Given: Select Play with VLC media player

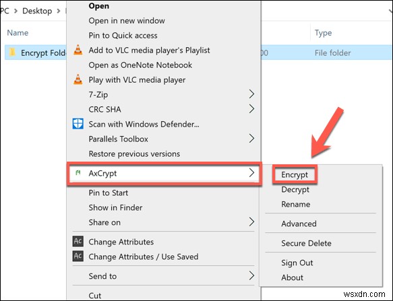Looking at the screenshot, I should (x=137, y=79).
